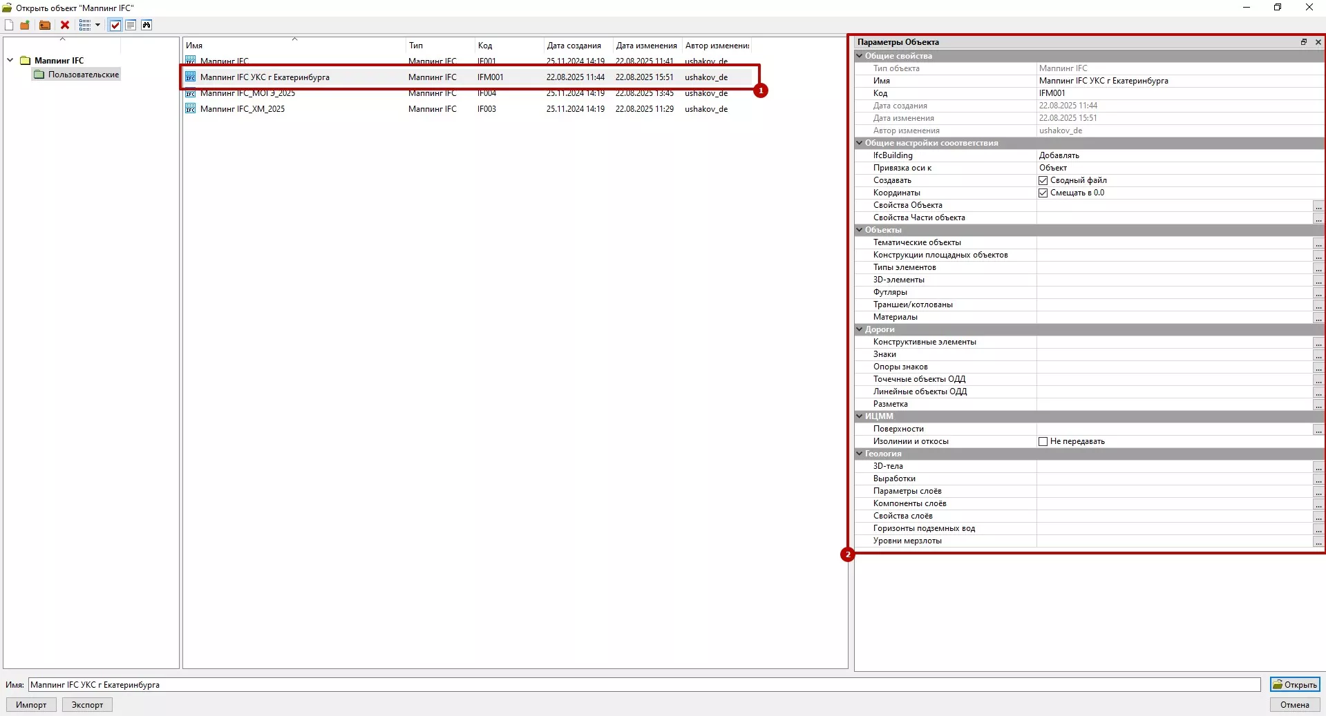Click IFC icon of Маппинг IFC_XM_2025

[191, 109]
